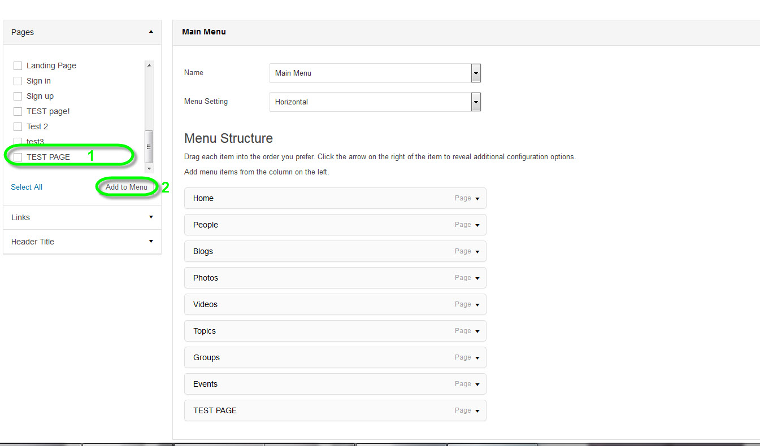Expand the Header Title section
760x446 pixels.
tap(151, 242)
